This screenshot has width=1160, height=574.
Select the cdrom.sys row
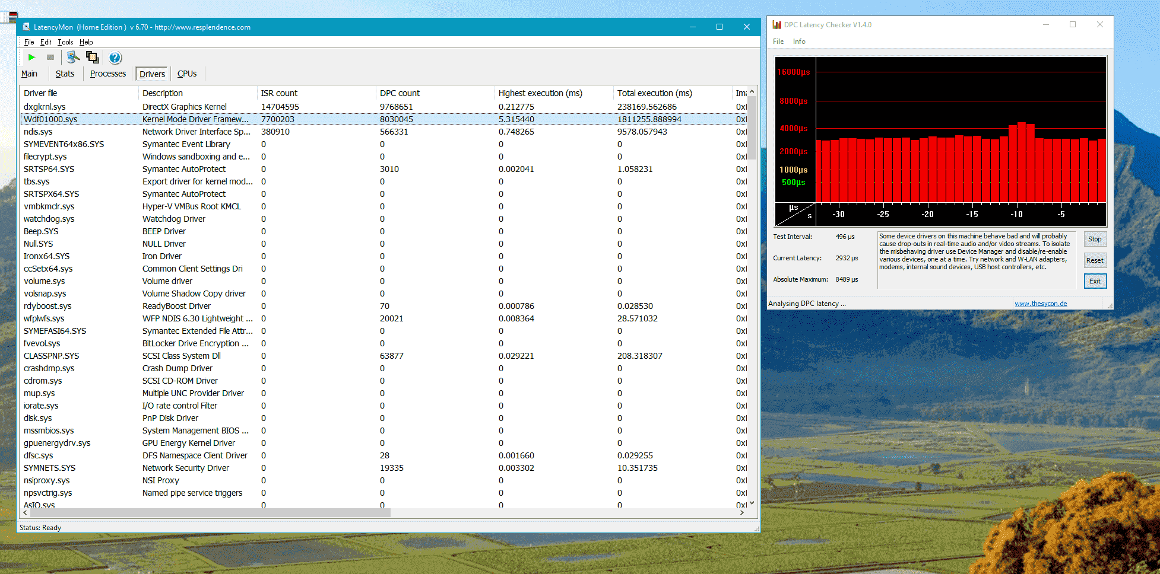[384, 381]
